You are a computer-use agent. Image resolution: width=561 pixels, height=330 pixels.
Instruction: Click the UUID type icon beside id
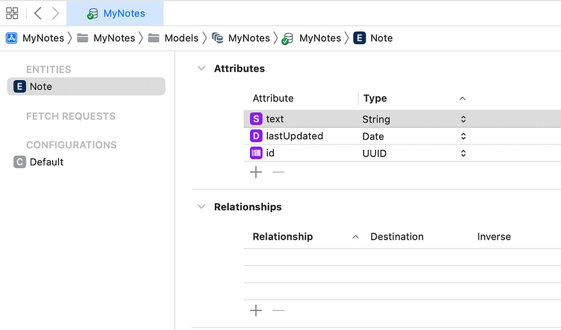tap(256, 154)
